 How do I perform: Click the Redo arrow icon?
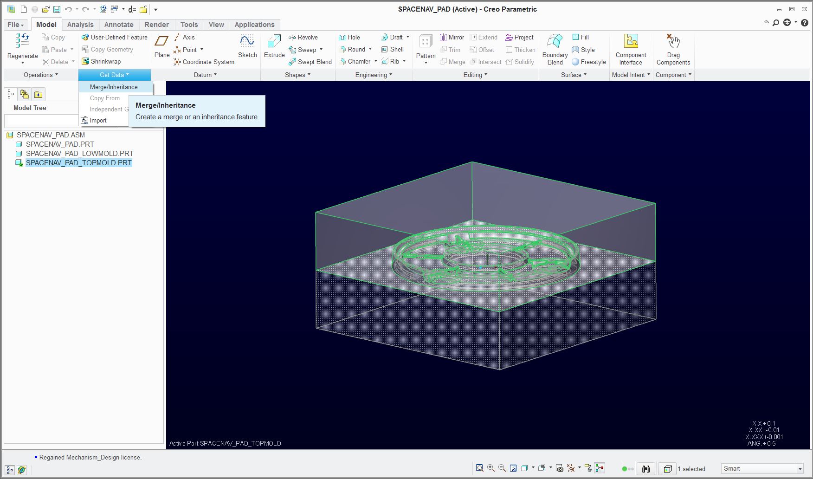pos(86,9)
